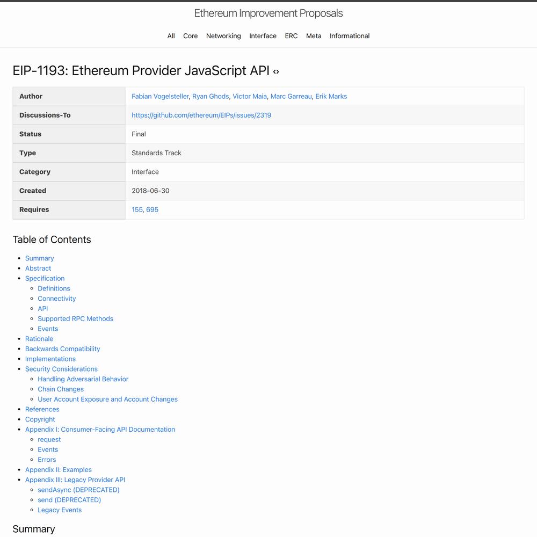Open the Core category tab

(191, 36)
